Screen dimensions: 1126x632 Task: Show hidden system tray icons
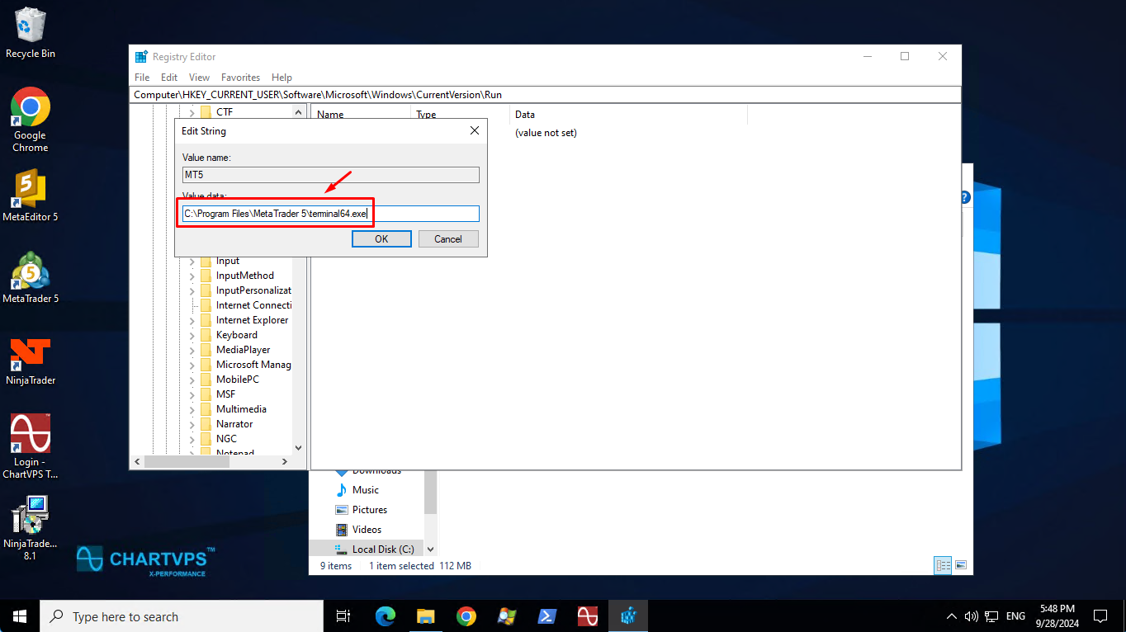point(951,616)
